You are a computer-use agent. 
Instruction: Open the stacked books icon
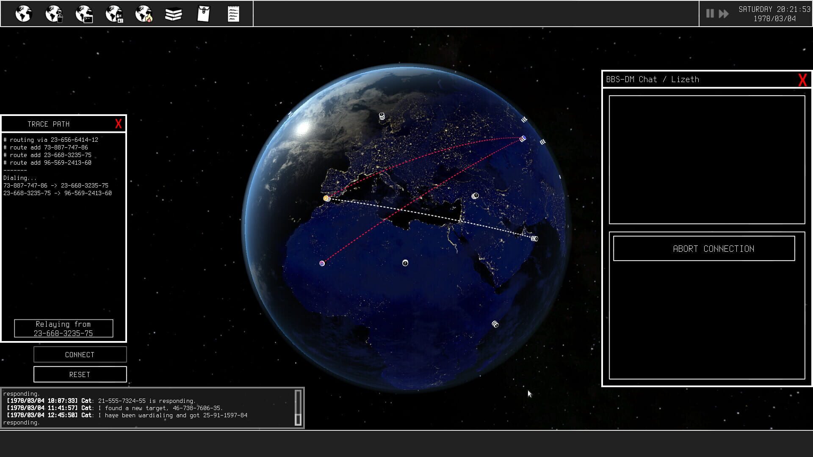174,14
